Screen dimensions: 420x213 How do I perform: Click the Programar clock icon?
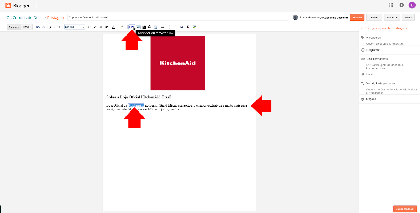pyautogui.click(x=363, y=50)
